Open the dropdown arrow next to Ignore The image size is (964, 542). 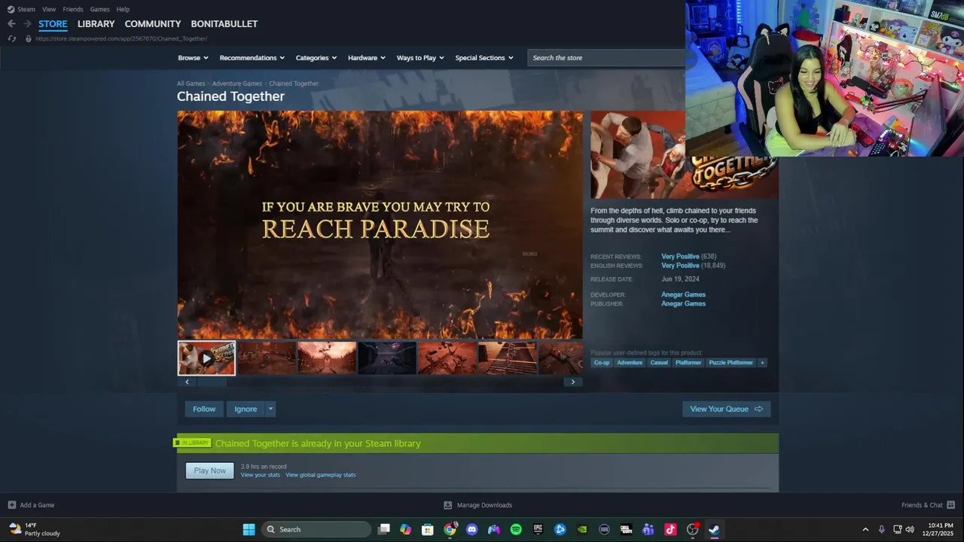pos(270,409)
